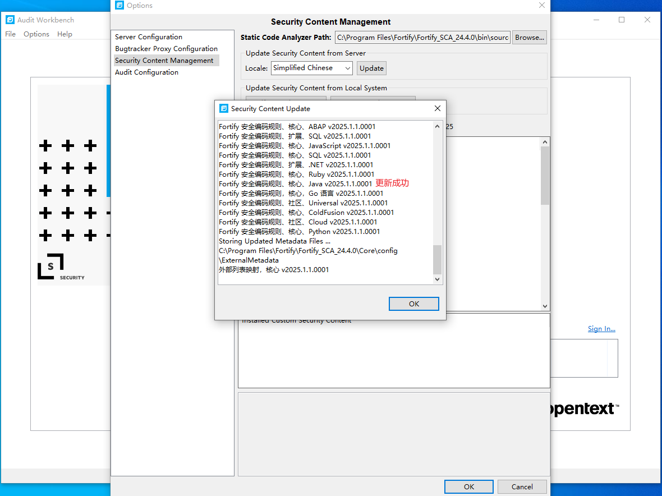
Task: Select Audit Configuration in the options list
Action: click(x=146, y=72)
